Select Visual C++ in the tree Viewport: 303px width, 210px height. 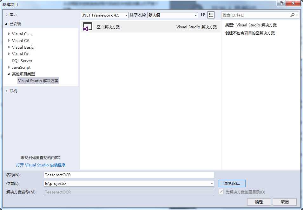(x=22, y=34)
